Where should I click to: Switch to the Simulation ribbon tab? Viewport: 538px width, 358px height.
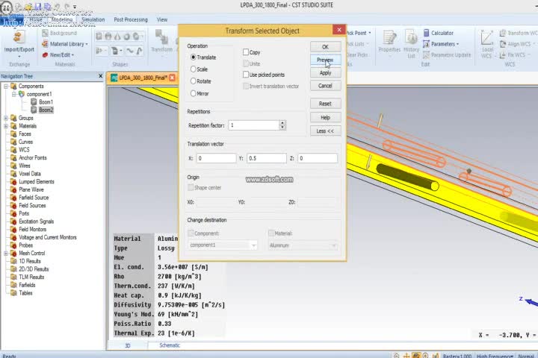(93, 19)
